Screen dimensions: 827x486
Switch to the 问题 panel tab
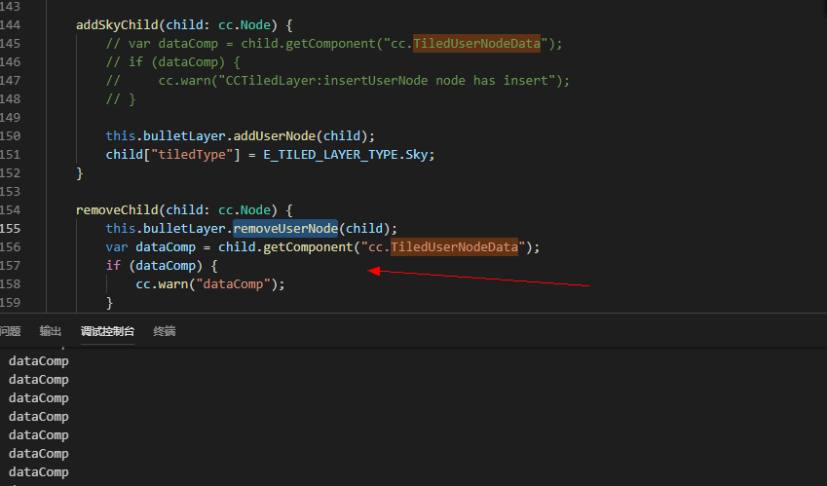(x=10, y=331)
